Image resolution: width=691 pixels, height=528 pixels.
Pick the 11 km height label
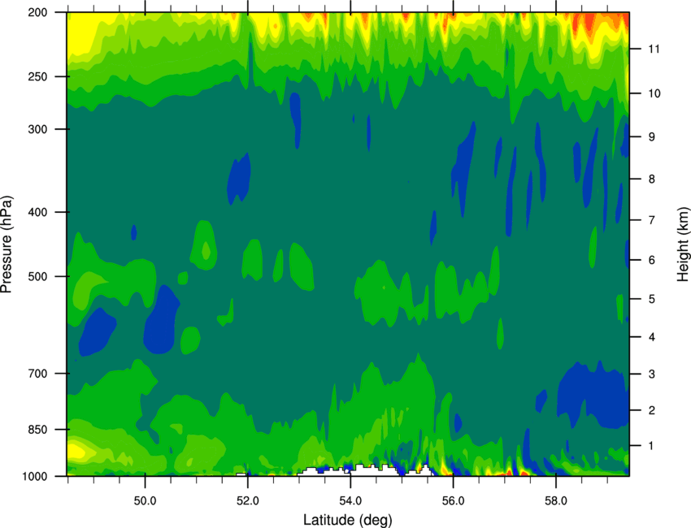pos(654,49)
